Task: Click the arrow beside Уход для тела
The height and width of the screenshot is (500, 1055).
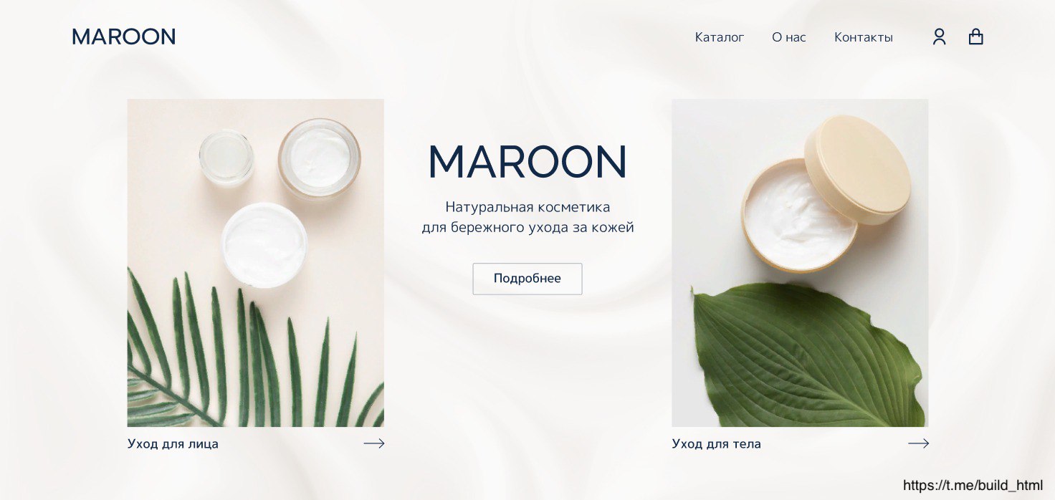Action: coord(918,443)
